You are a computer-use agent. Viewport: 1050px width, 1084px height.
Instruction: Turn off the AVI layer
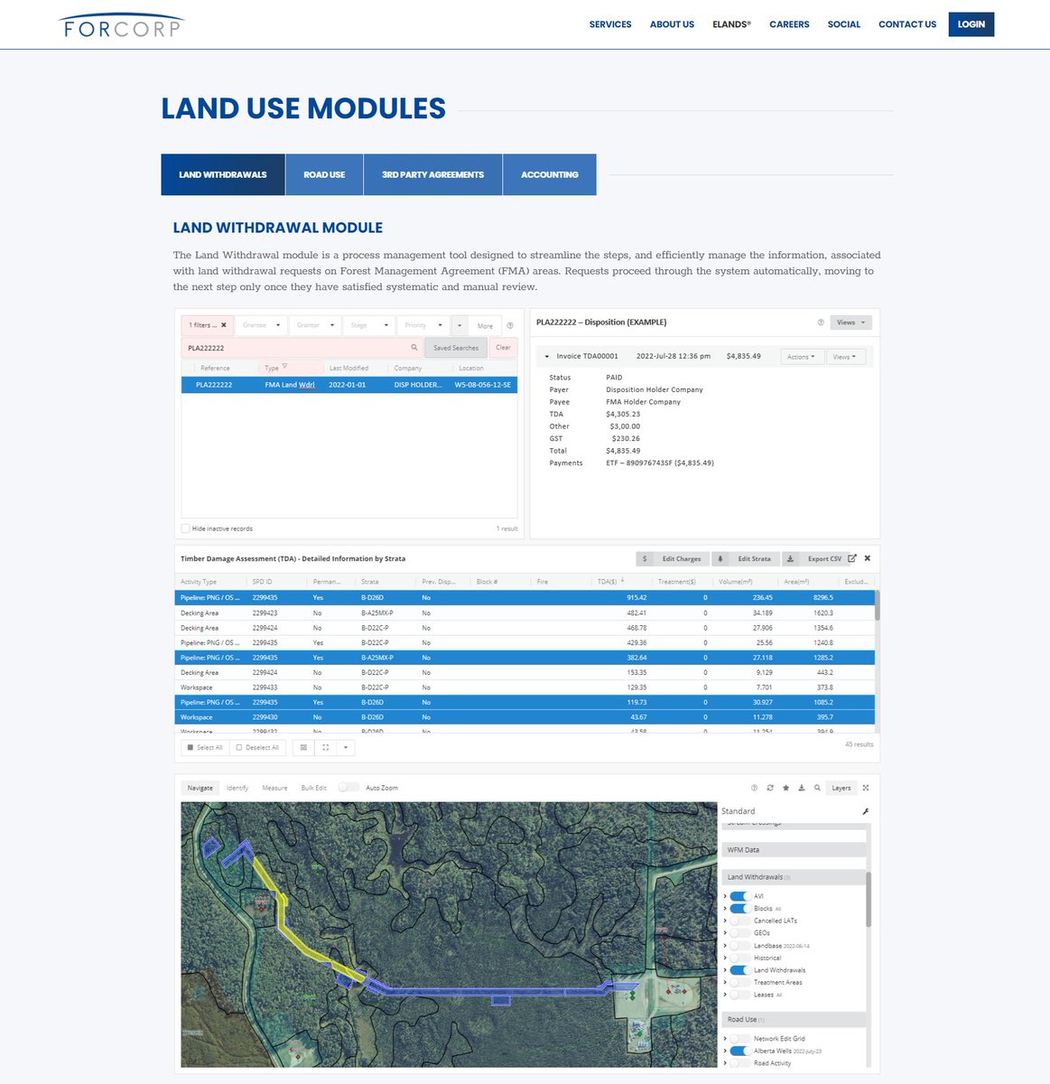(739, 896)
